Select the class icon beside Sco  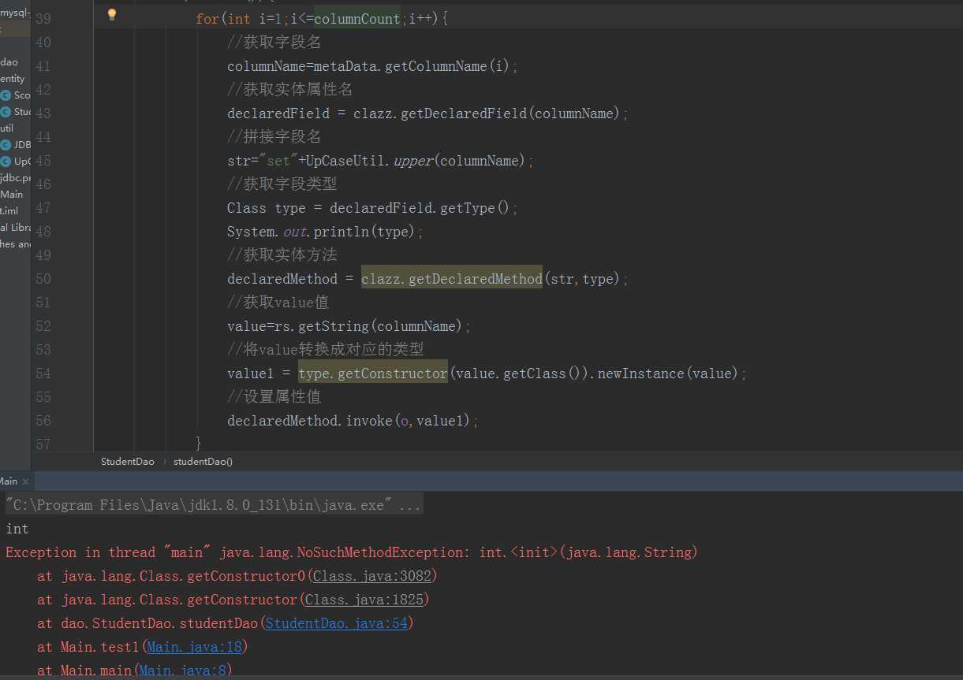click(x=6, y=95)
